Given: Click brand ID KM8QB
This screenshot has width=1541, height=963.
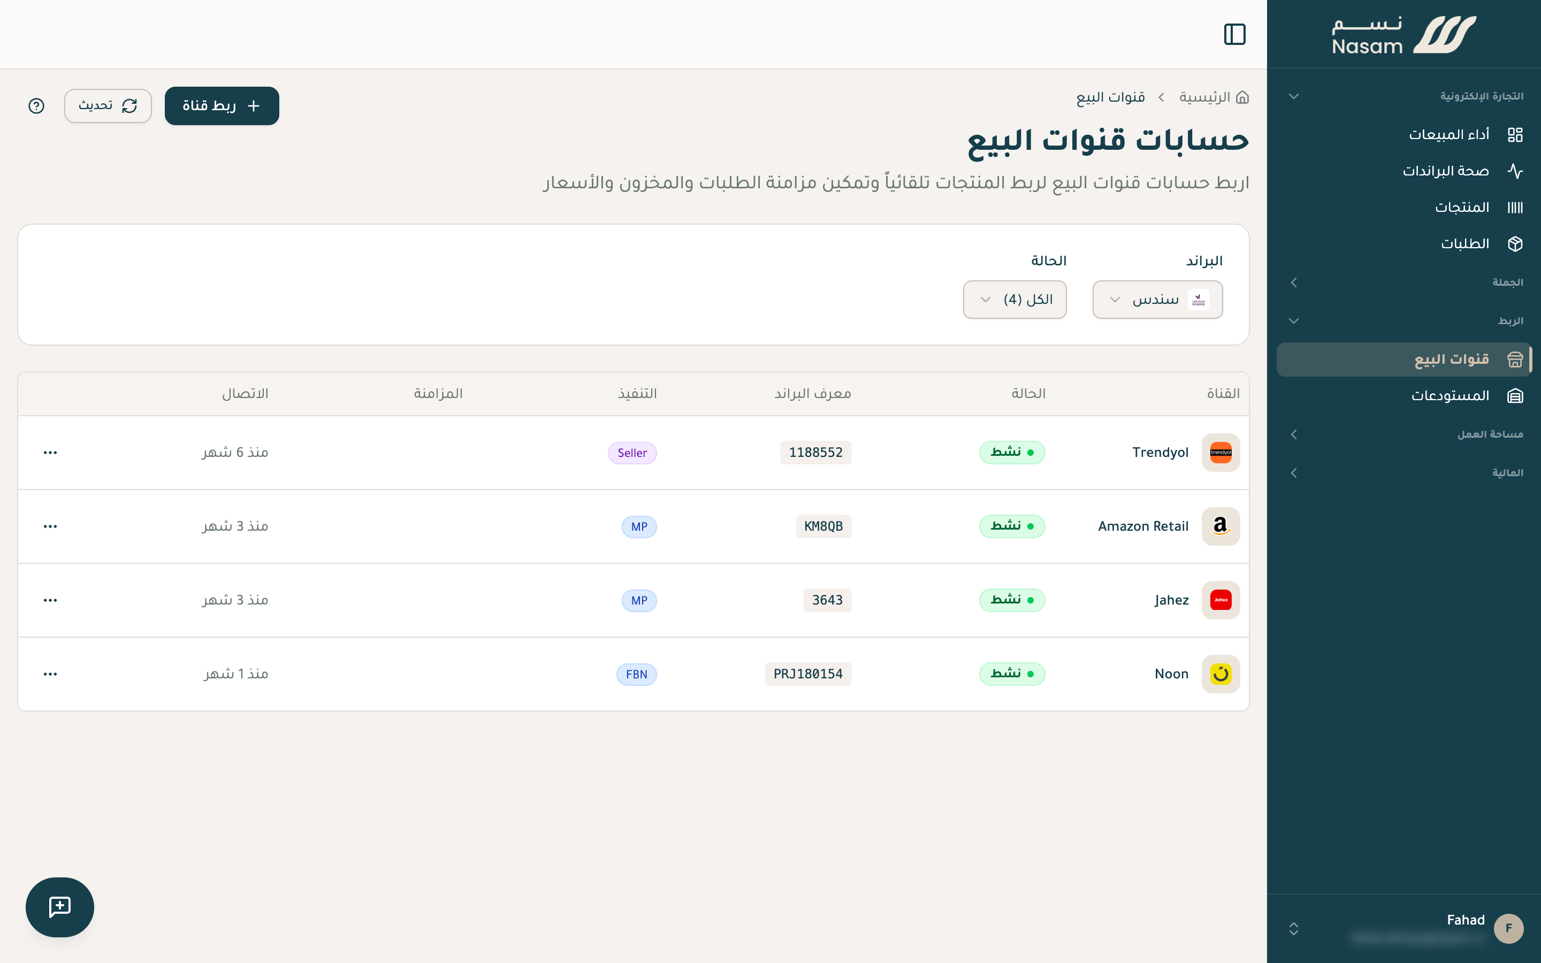Looking at the screenshot, I should (x=823, y=527).
